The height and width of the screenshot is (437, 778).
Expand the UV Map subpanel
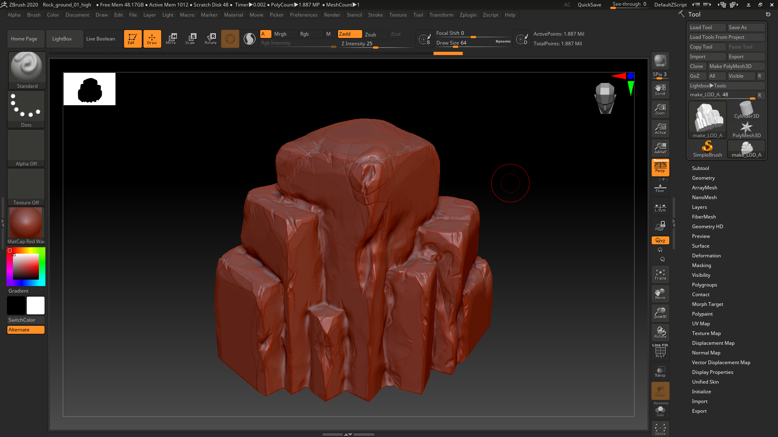[x=701, y=323]
